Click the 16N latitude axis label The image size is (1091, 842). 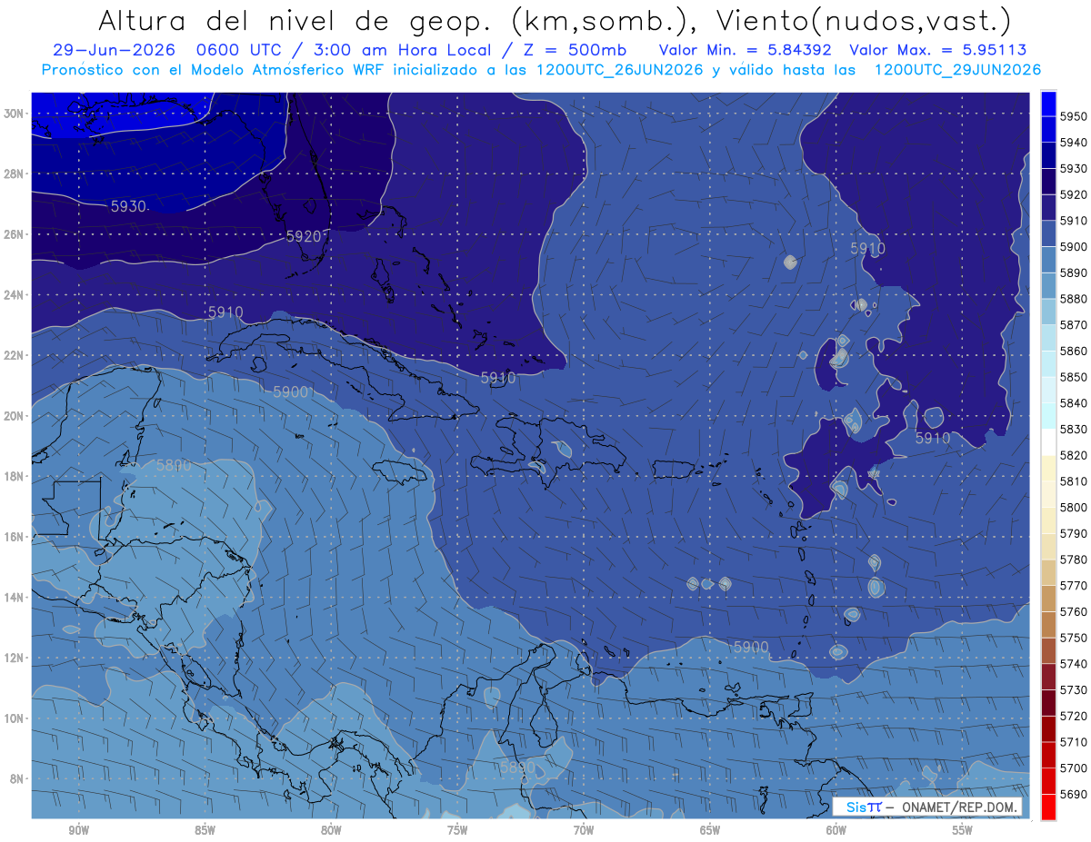coord(15,537)
